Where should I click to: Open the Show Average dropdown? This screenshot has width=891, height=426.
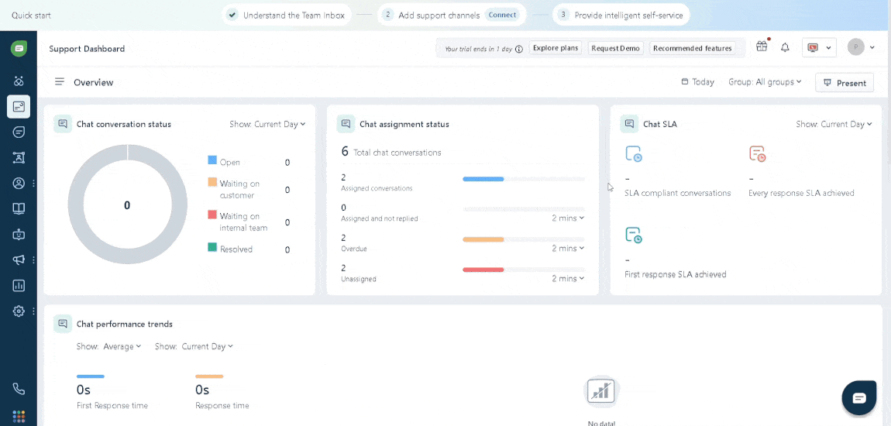click(108, 346)
